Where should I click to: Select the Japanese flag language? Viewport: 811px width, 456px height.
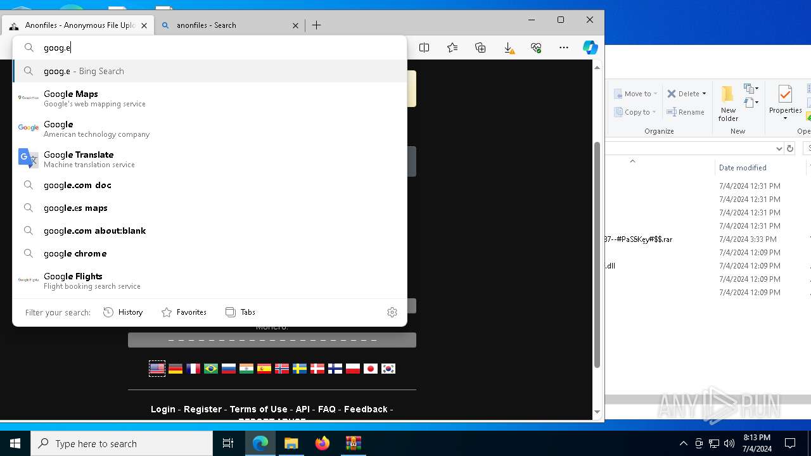[371, 369]
